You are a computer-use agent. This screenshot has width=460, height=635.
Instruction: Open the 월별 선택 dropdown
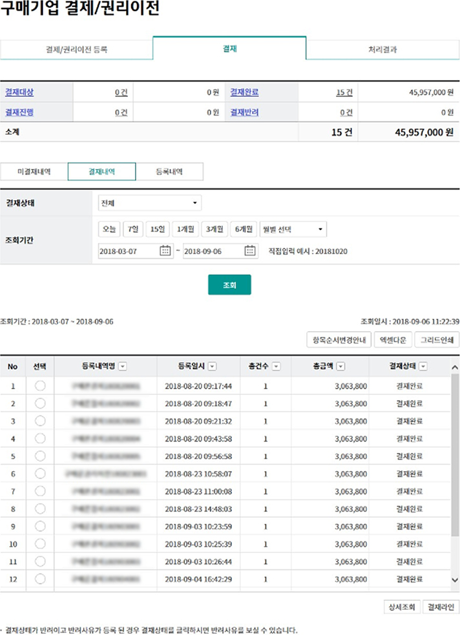(293, 229)
